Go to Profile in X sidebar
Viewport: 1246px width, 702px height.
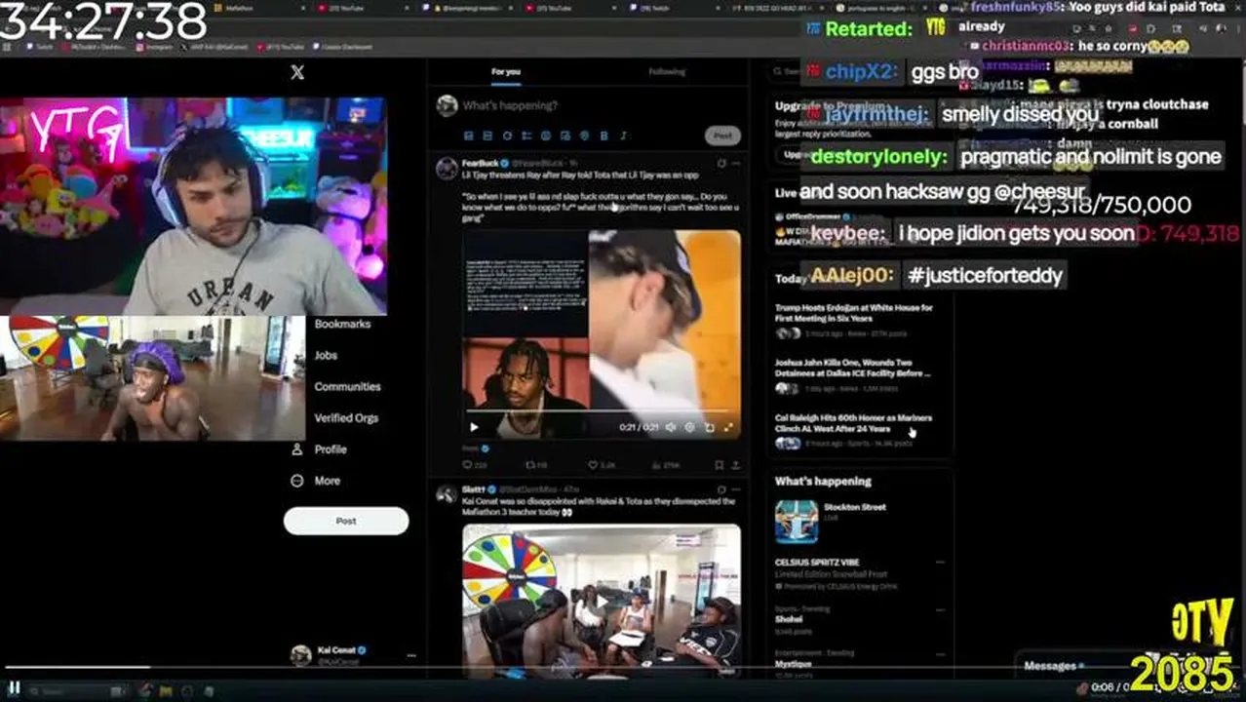(319, 449)
